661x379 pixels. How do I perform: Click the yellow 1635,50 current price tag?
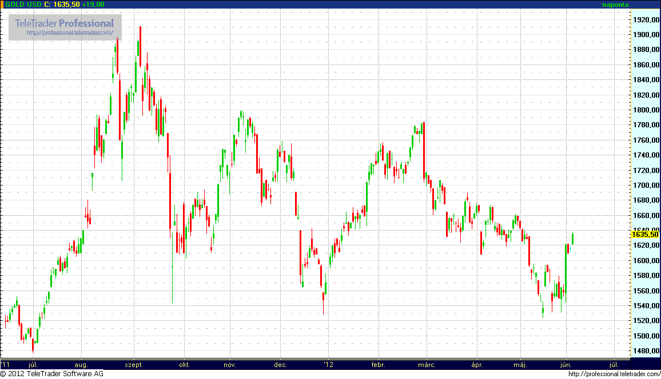[x=644, y=234]
